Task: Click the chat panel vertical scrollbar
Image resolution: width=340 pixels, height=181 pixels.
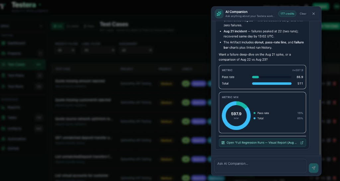Action: (x=320, y=127)
